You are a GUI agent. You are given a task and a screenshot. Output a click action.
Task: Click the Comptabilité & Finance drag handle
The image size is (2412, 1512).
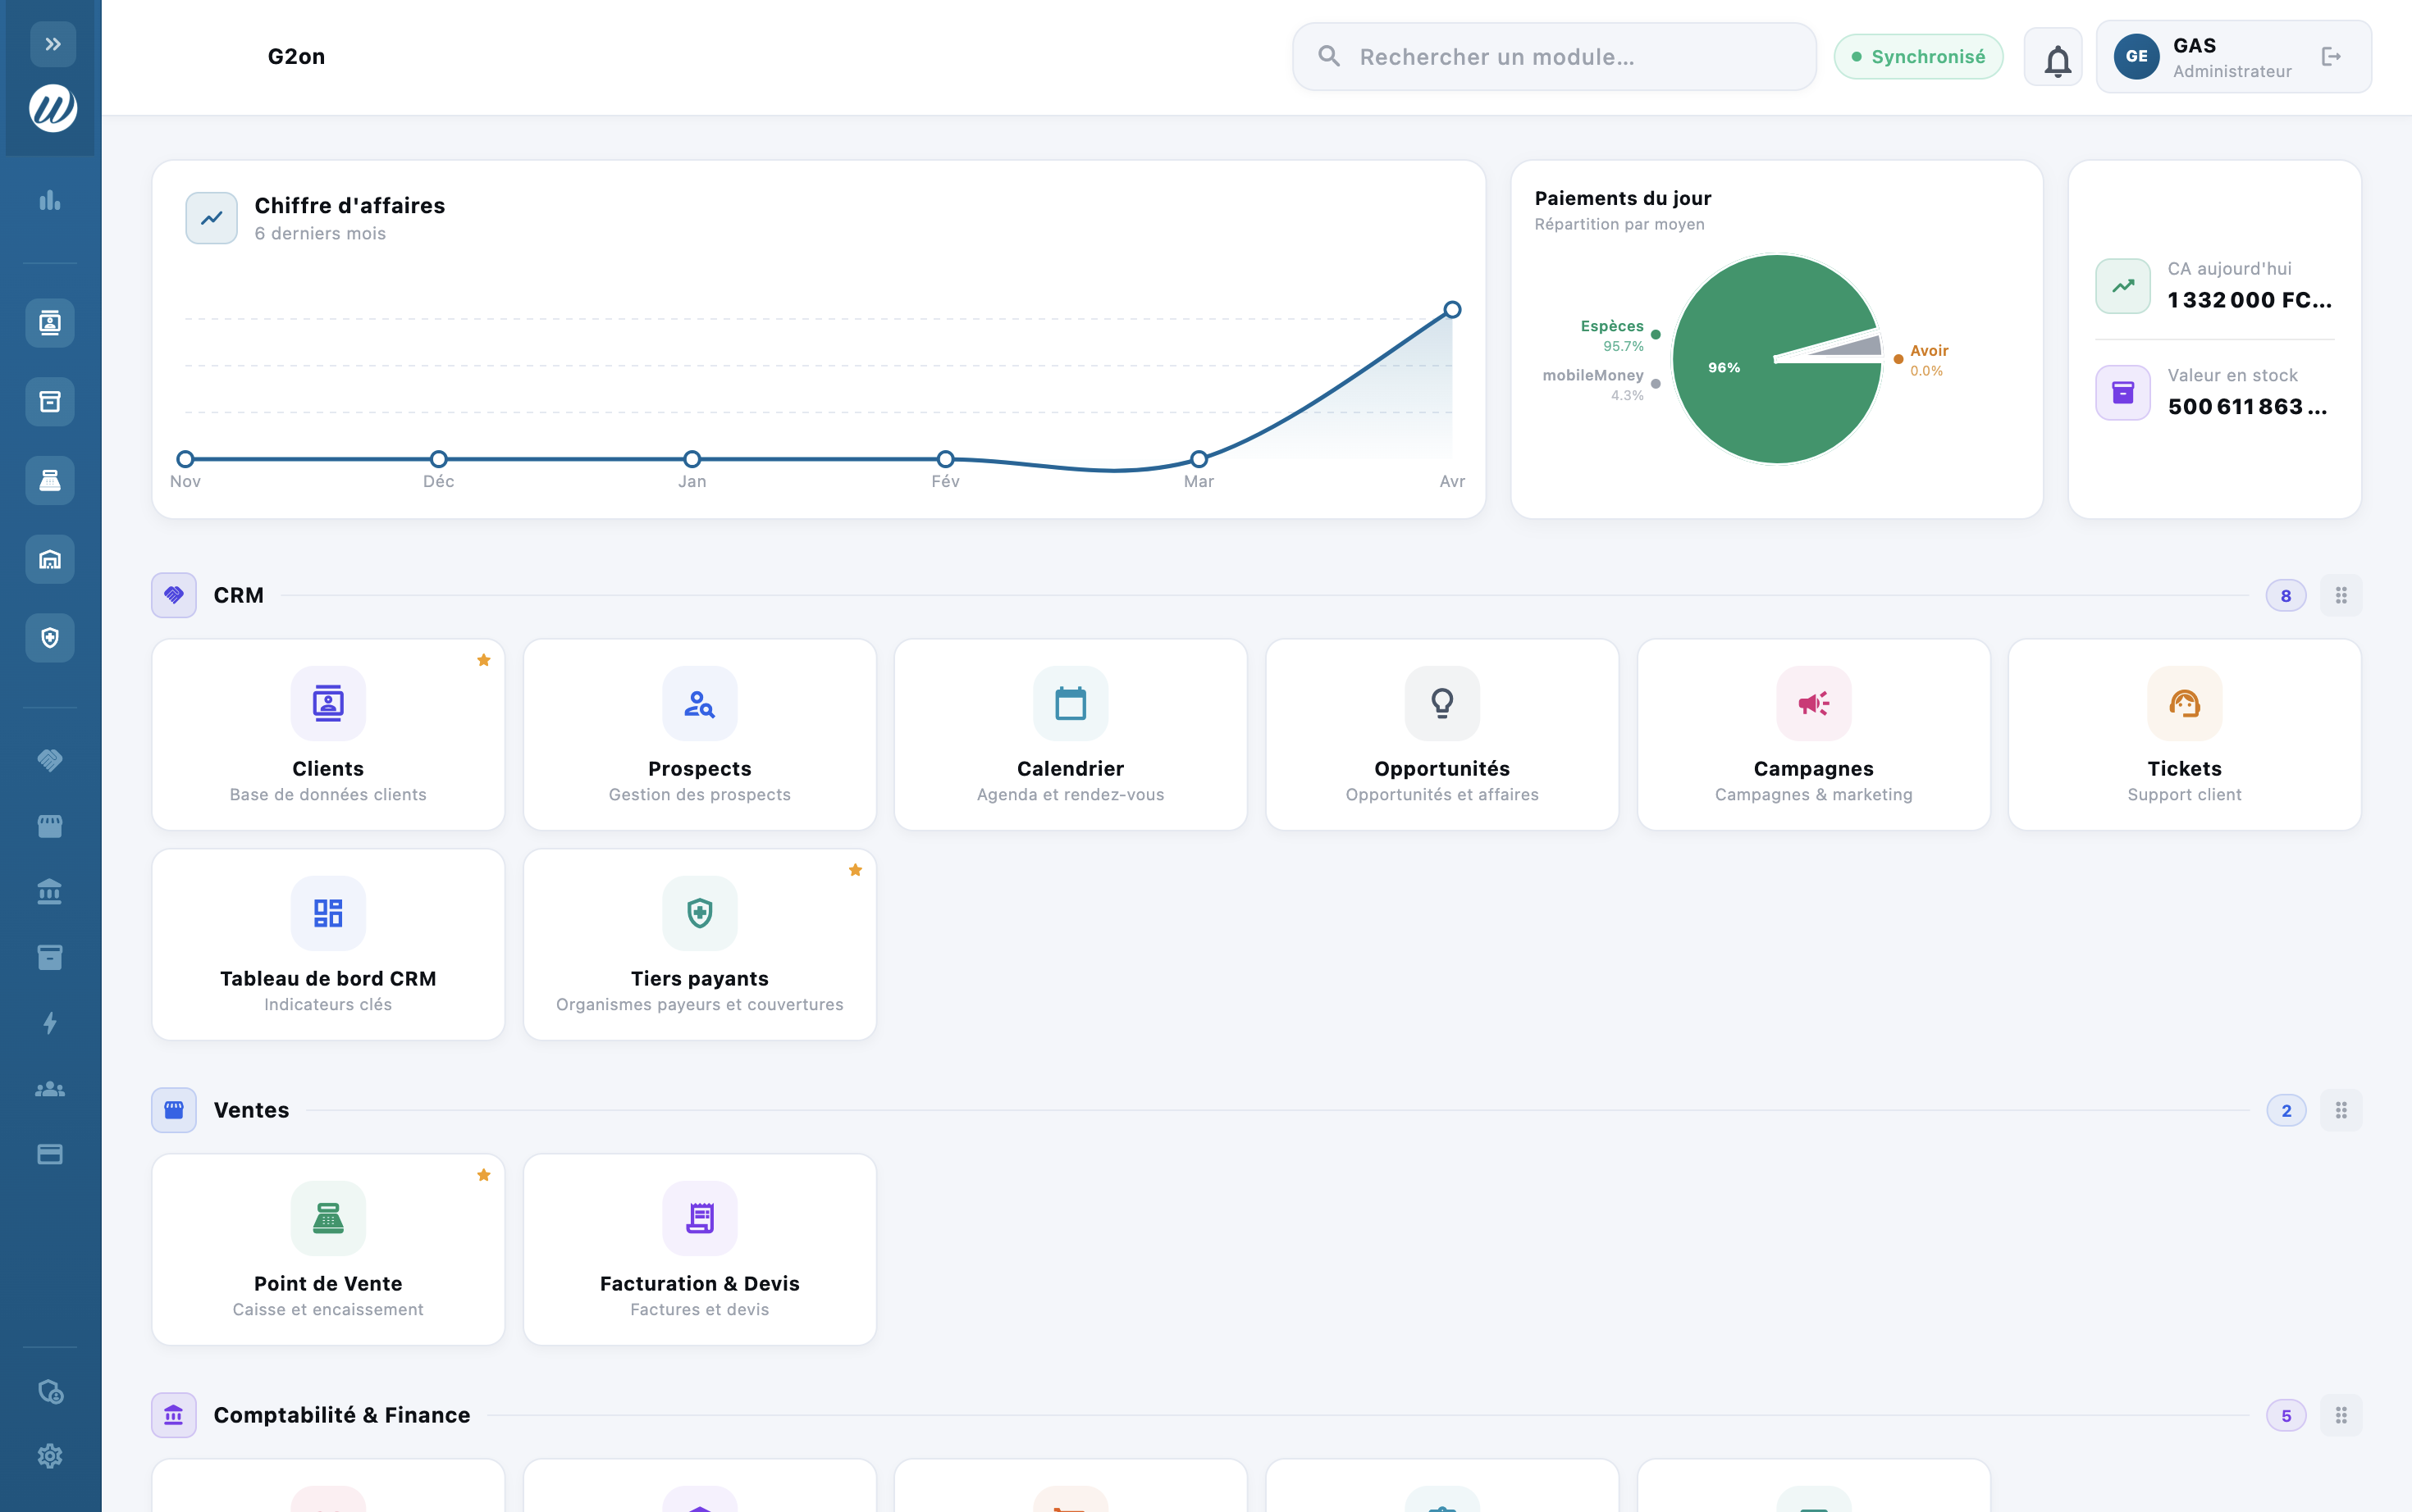pos(2341,1416)
